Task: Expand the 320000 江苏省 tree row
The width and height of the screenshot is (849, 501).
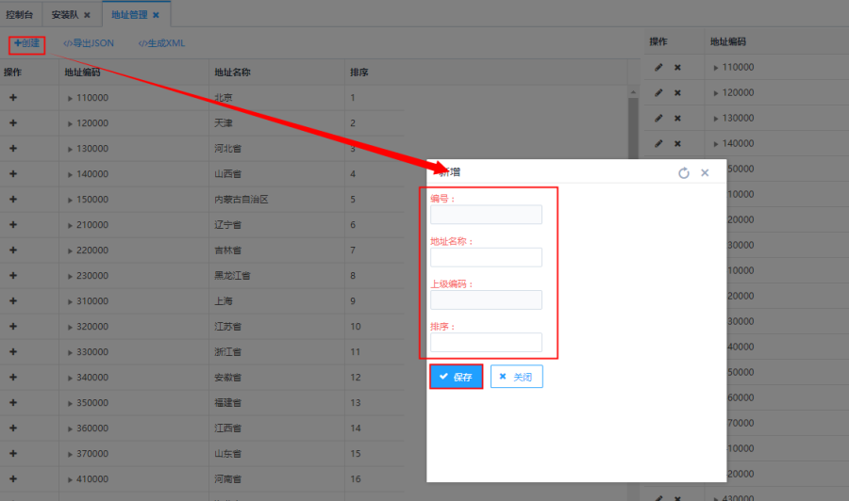Action: (70, 327)
